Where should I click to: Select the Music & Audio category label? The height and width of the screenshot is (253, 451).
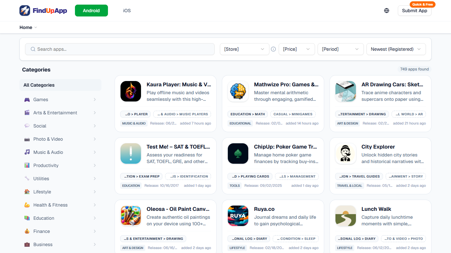(48, 152)
